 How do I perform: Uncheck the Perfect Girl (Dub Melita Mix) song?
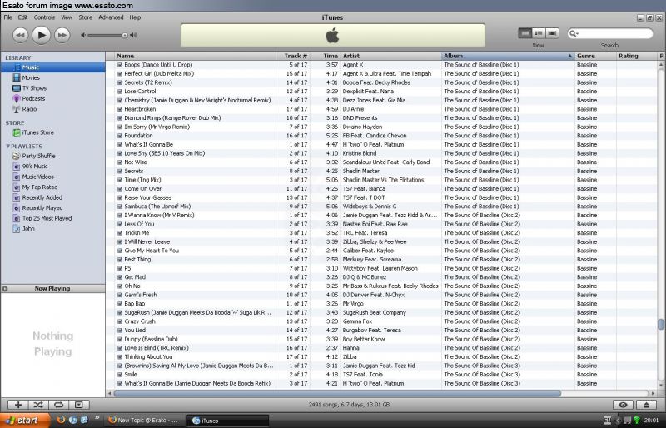pyautogui.click(x=120, y=74)
